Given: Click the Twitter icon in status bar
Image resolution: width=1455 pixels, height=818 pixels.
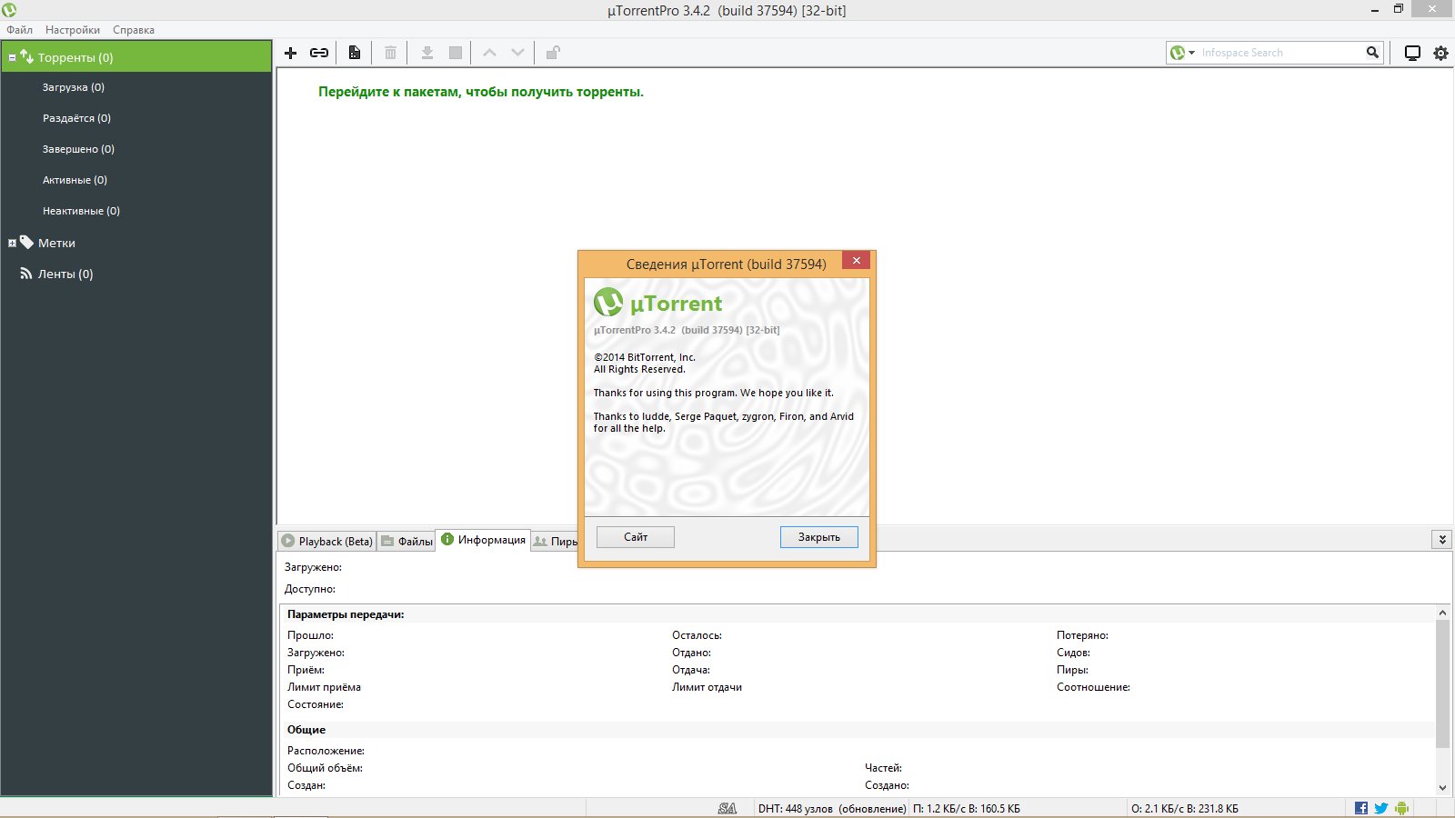Looking at the screenshot, I should pyautogui.click(x=1381, y=808).
